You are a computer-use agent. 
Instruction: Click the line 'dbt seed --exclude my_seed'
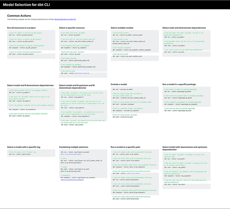click(x=123, y=117)
